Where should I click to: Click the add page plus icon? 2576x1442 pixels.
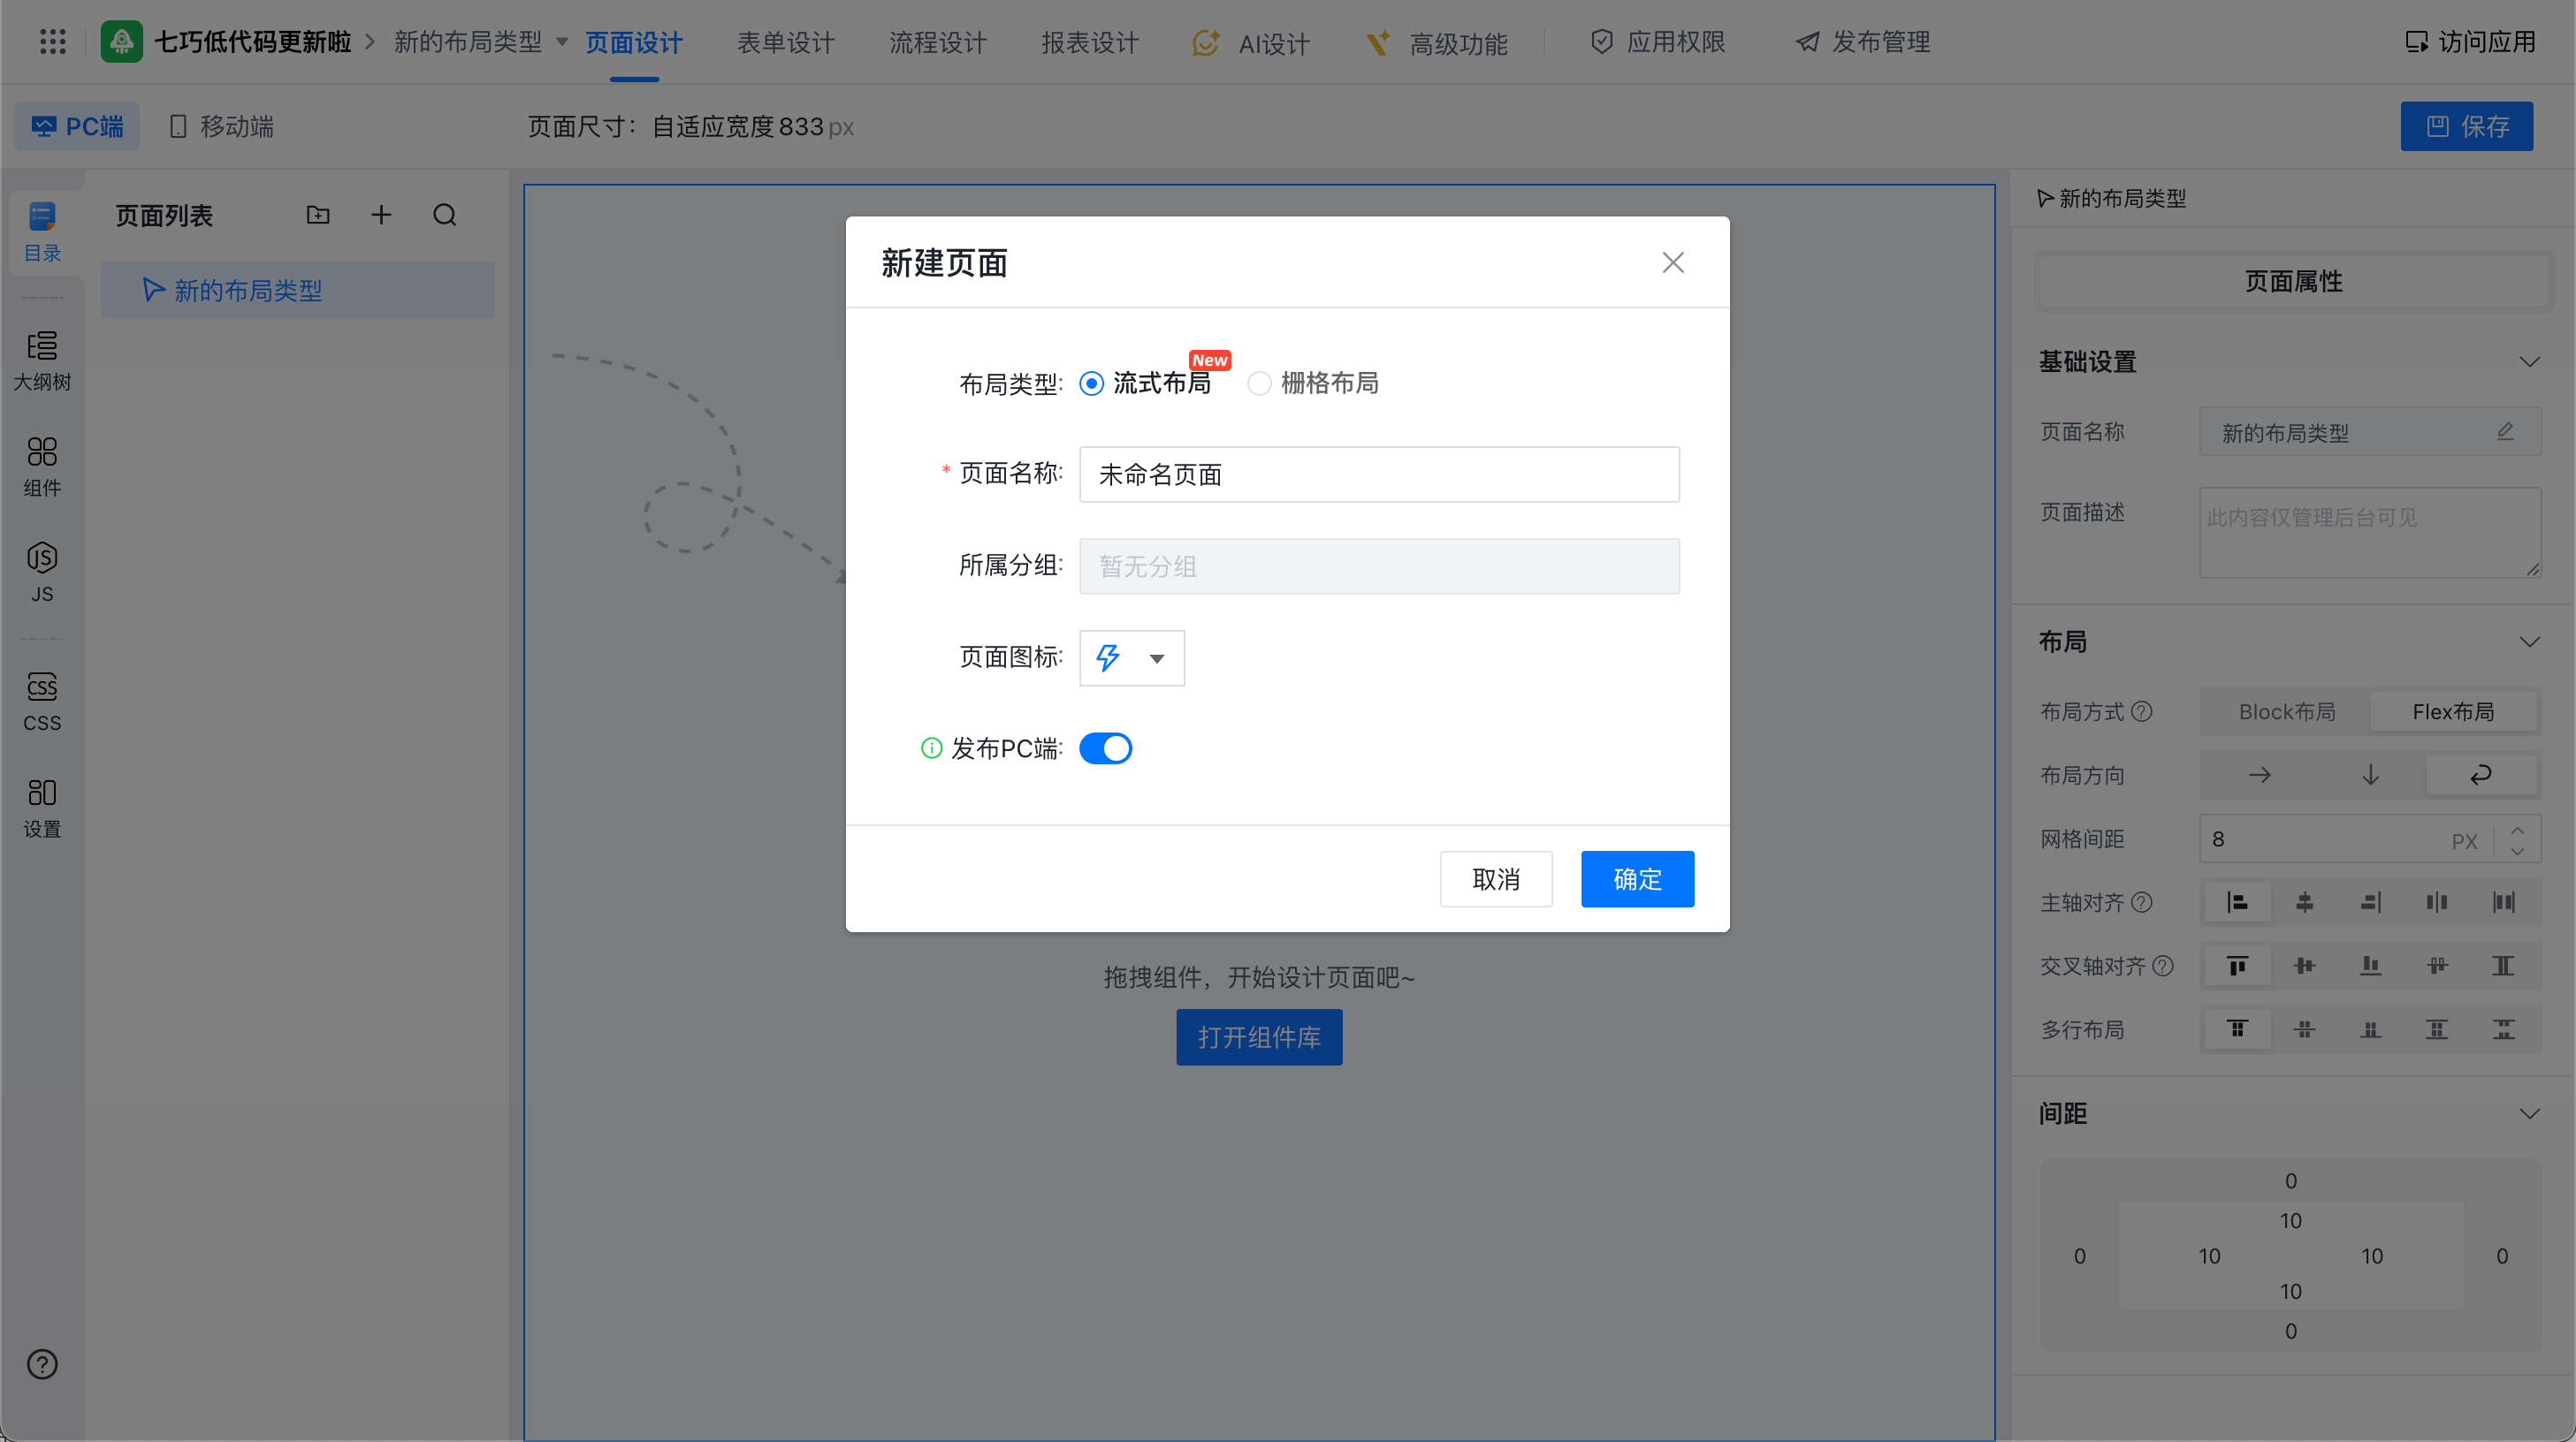381,215
